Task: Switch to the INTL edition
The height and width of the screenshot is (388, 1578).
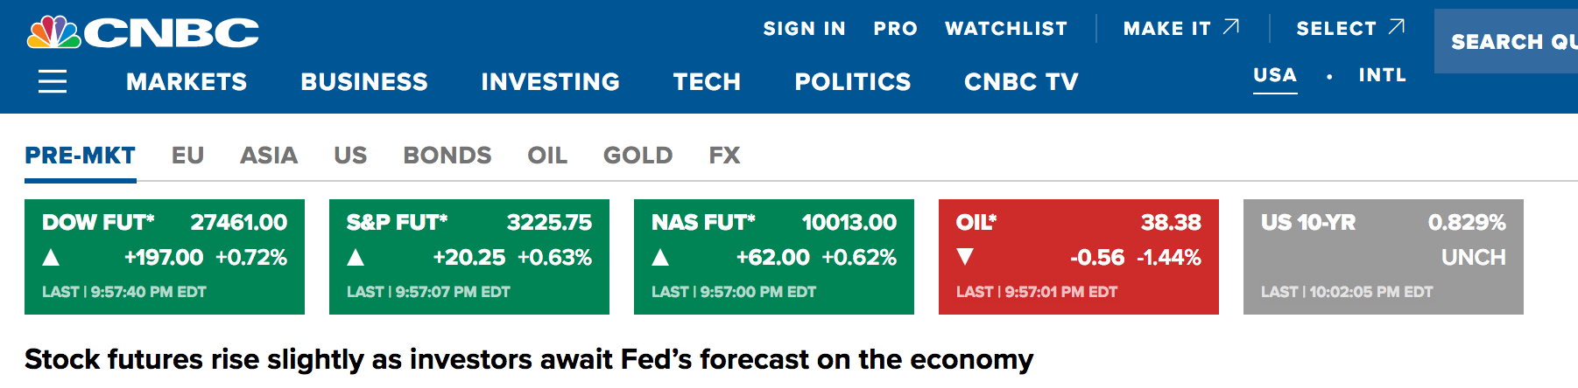Action: tap(1382, 75)
